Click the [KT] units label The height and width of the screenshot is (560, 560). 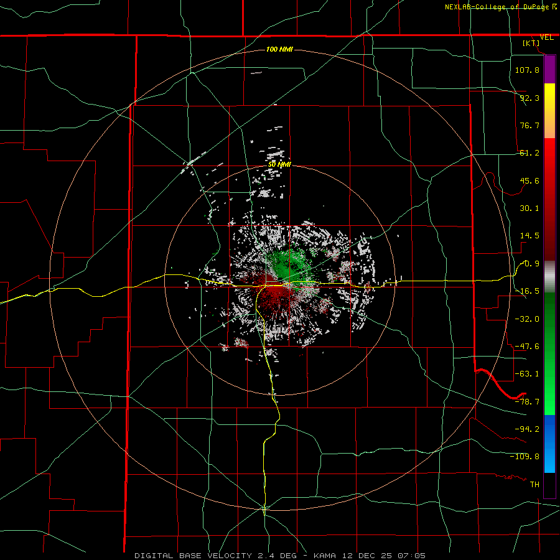(531, 43)
